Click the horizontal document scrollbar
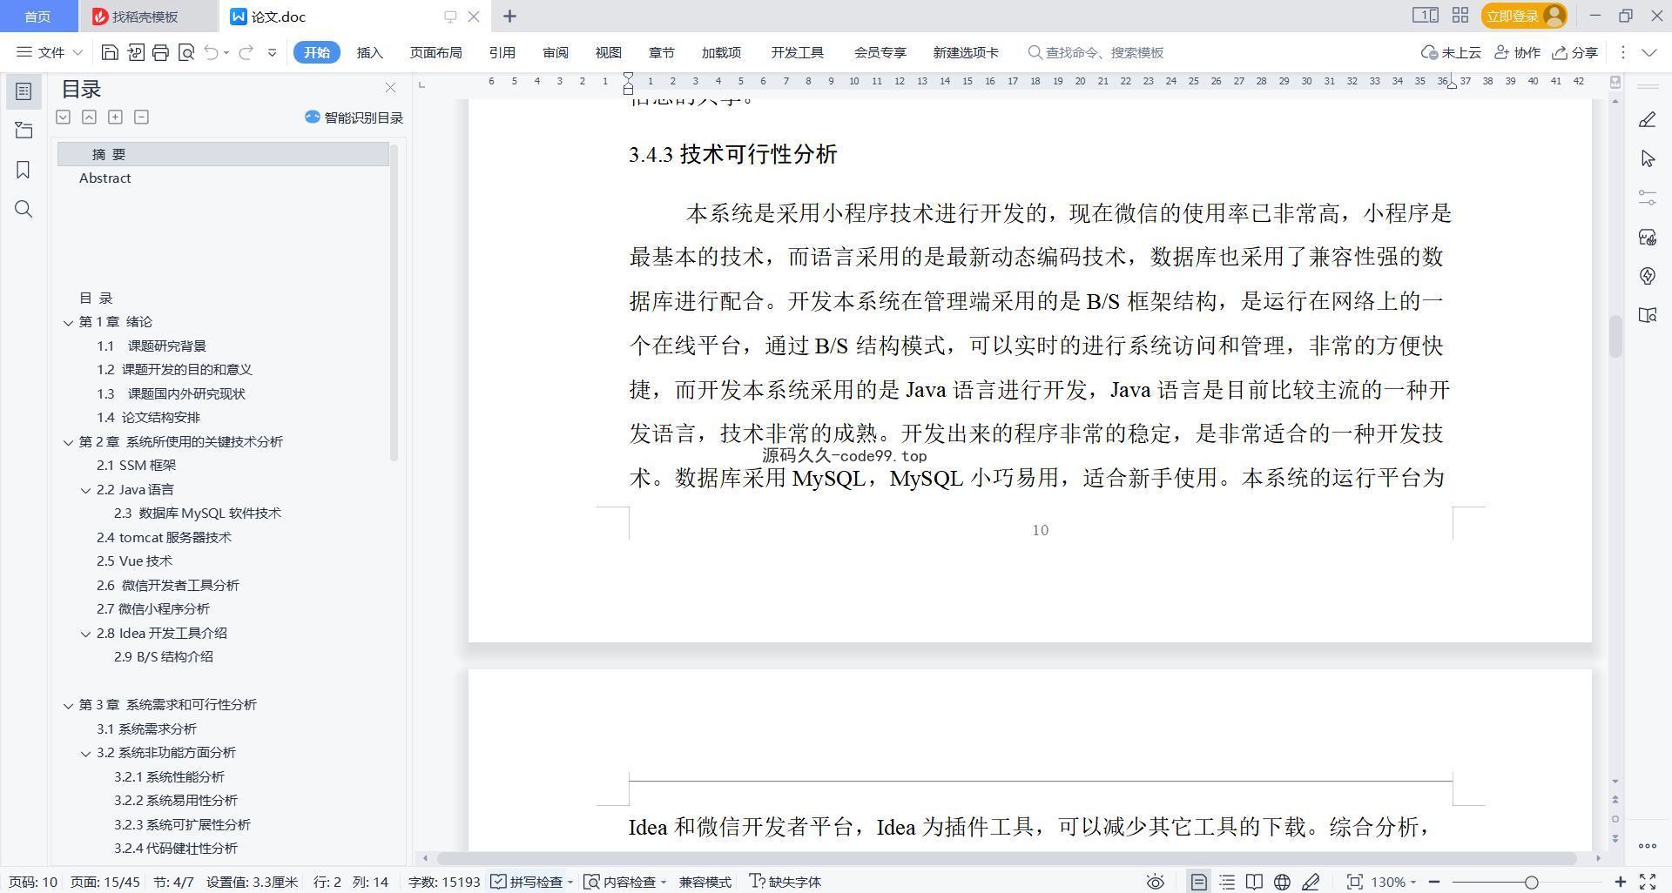Screen dimensions: 1672x893 click(x=1006, y=858)
